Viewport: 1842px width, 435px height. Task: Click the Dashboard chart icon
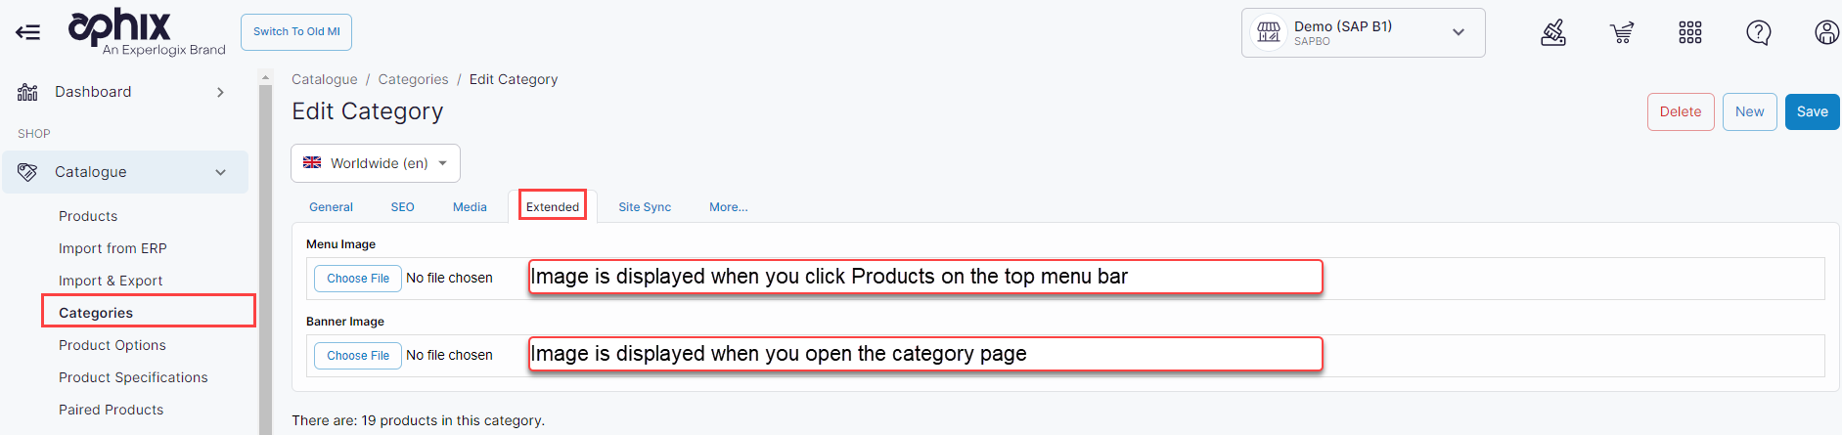coord(27,92)
